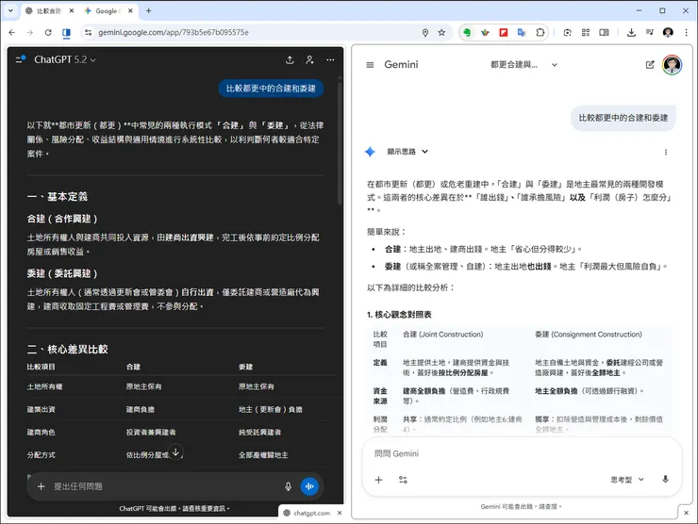698x524 pixels.
Task: Click the Gemini logo text
Action: (x=401, y=65)
